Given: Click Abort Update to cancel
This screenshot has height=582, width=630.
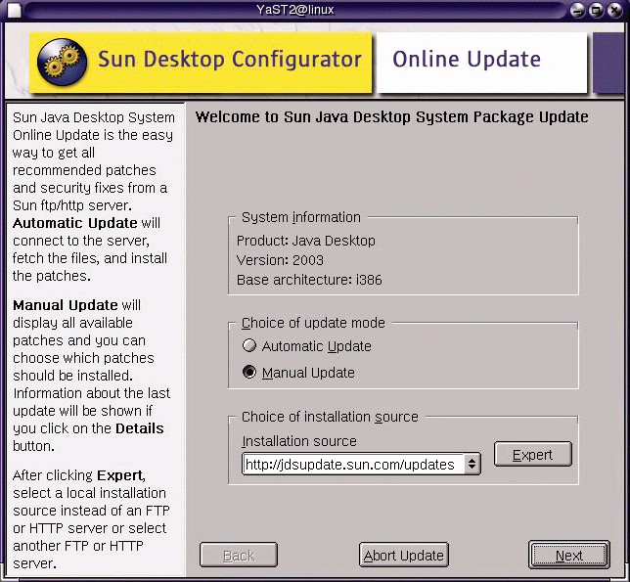Looking at the screenshot, I should pyautogui.click(x=403, y=556).
